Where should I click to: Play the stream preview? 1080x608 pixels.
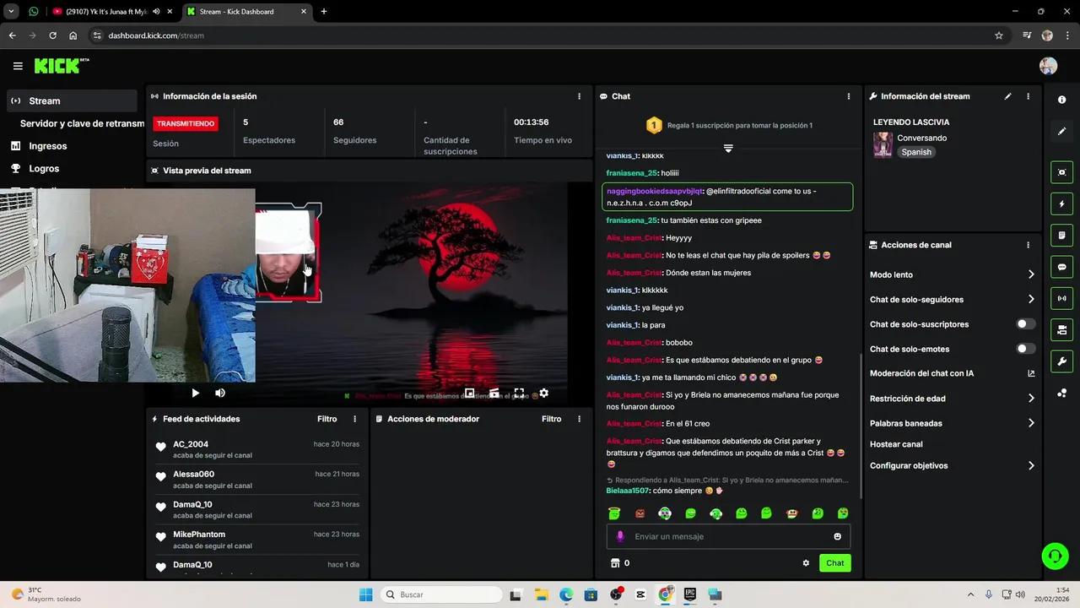pyautogui.click(x=196, y=393)
